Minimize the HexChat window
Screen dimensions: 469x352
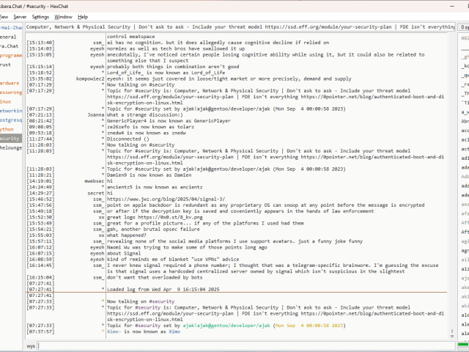pos(452,6)
